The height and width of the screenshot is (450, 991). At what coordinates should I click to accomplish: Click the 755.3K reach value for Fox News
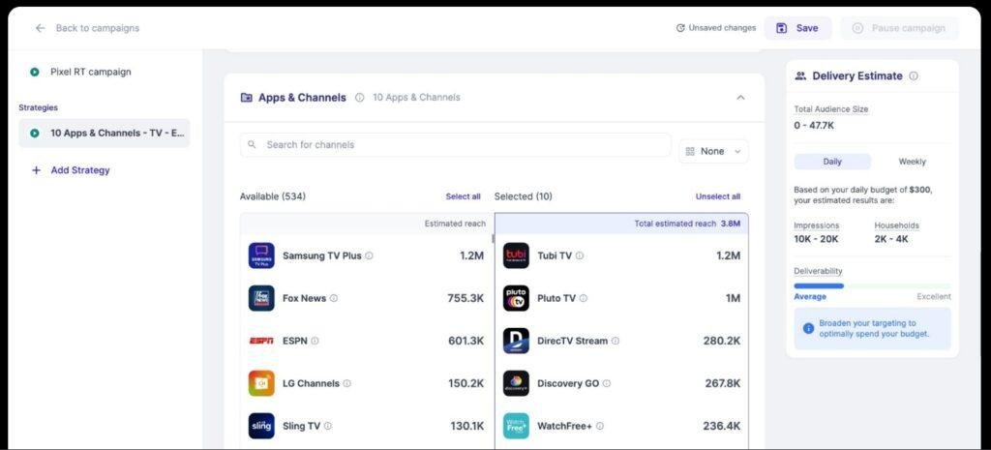(x=465, y=298)
